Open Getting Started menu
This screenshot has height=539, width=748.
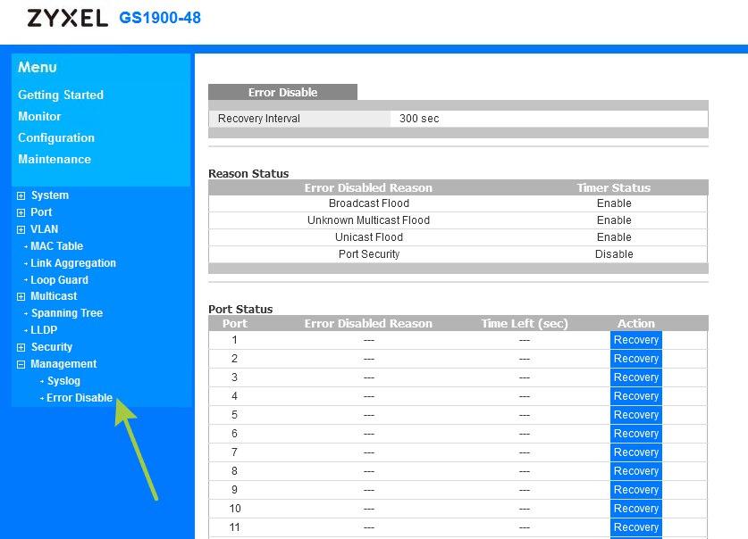coord(61,95)
